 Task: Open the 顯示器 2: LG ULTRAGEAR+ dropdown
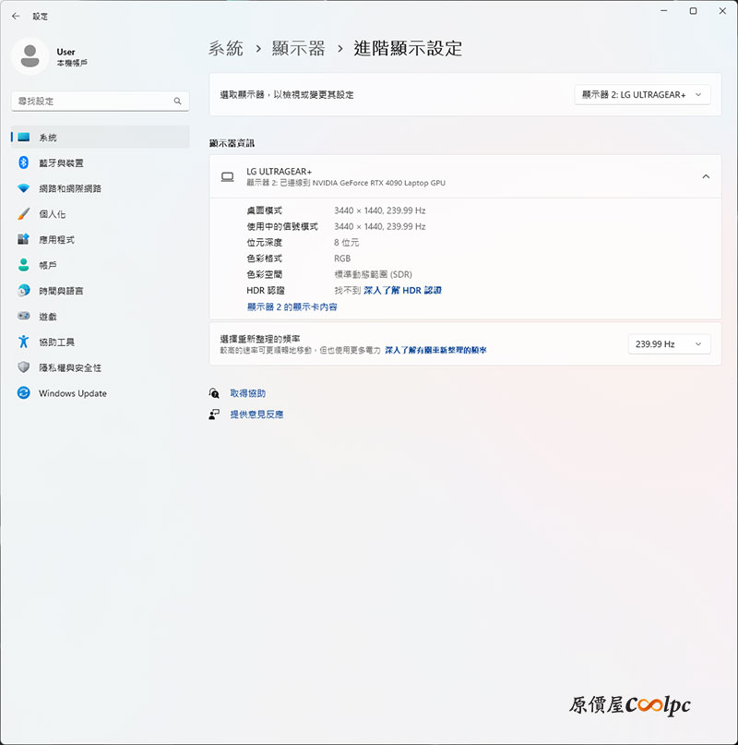(643, 94)
